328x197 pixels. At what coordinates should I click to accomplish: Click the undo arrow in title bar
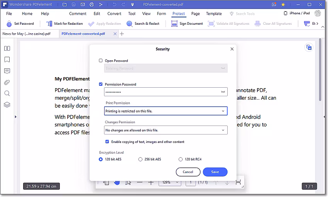(x=115, y=4)
